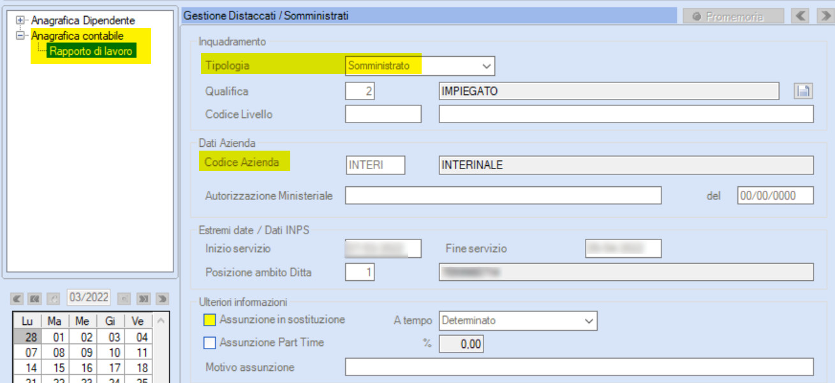835x383 pixels.
Task: Click the Codice Livello description field
Action: click(626, 114)
